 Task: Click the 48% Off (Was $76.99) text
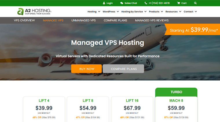pos(44,117)
